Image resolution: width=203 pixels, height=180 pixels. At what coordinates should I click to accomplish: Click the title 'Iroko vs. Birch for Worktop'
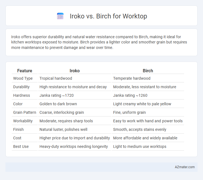(108, 16)
